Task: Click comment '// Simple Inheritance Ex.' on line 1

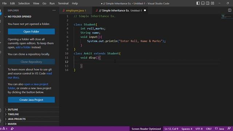Action: coord(95,16)
